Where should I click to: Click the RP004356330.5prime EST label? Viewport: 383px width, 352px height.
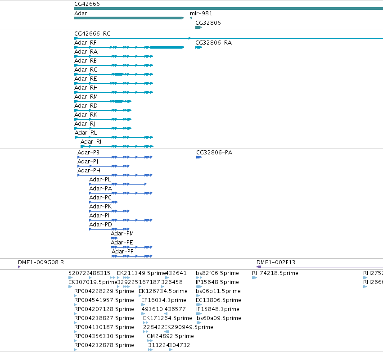click(x=104, y=336)
